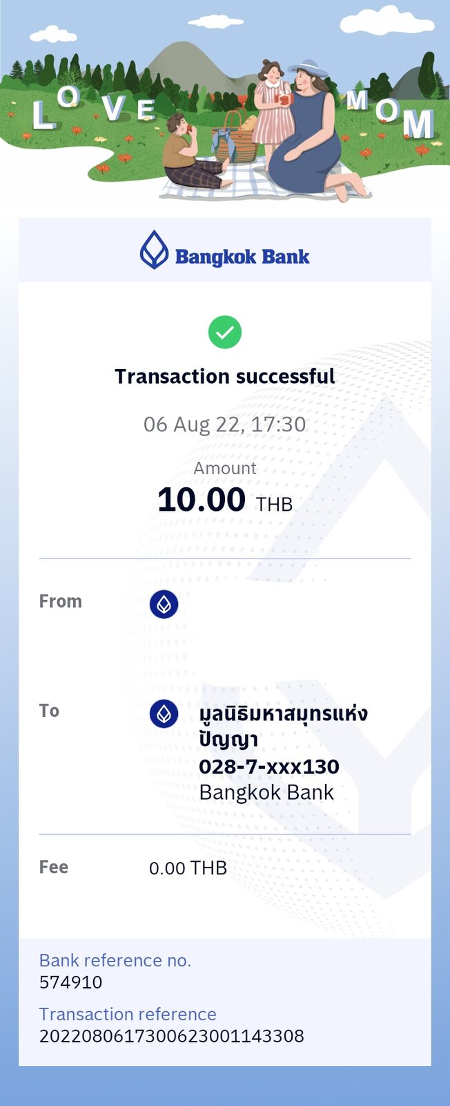Tap the 10.00 amount value
Viewport: 450px width, 1106px height.
pyautogui.click(x=202, y=499)
